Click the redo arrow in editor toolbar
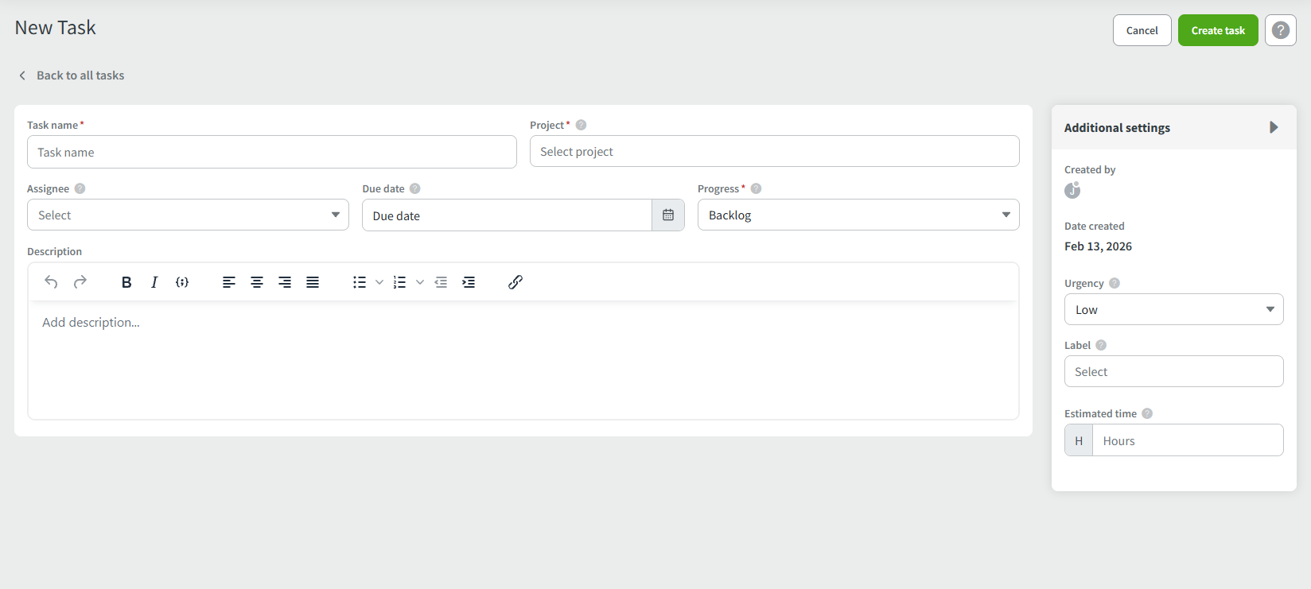 click(x=80, y=282)
